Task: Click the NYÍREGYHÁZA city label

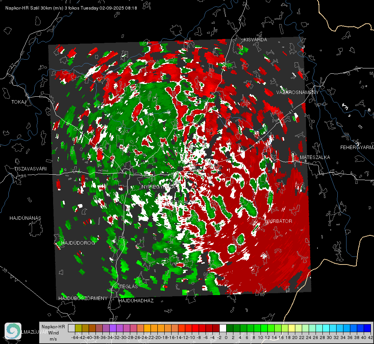Action: point(159,187)
